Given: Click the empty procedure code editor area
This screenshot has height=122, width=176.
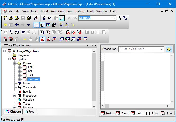Looking at the screenshot, I should point(137,79).
